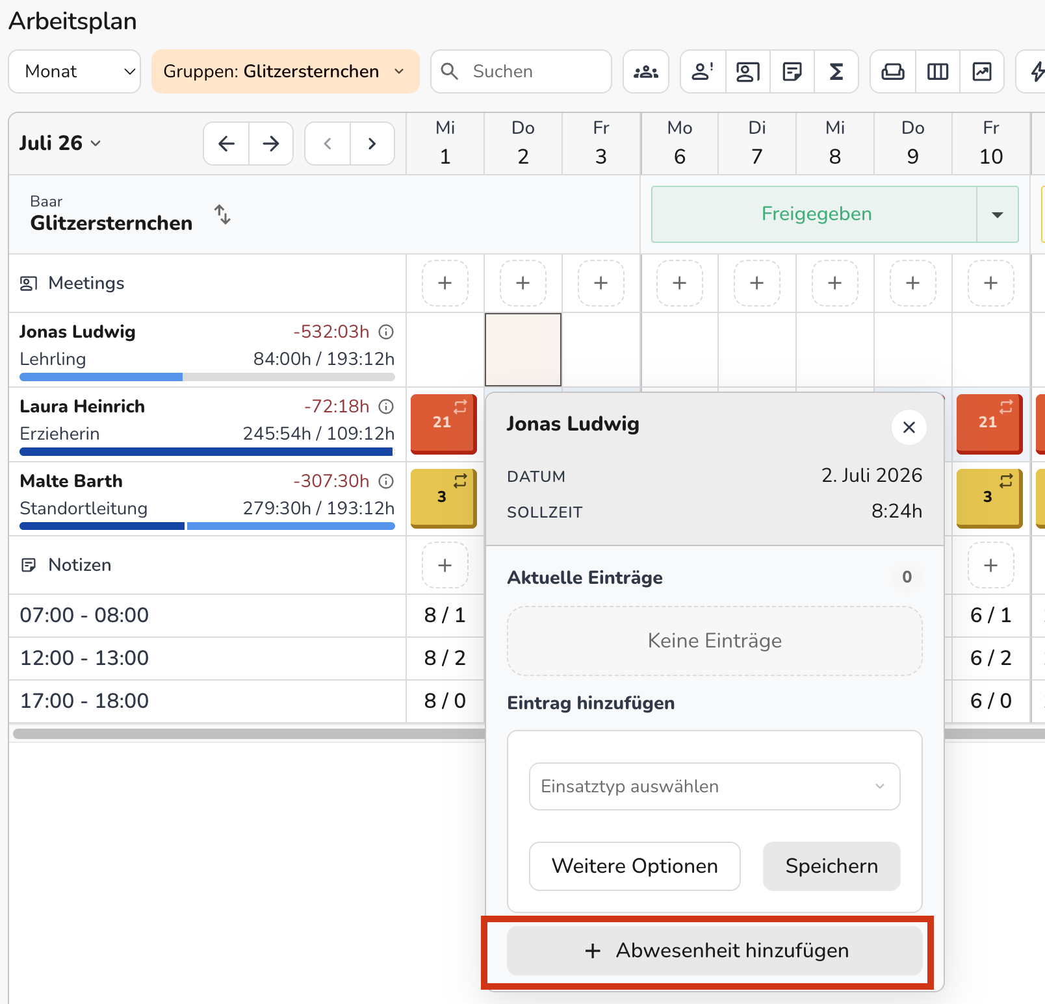Viewport: 1045px width, 1004px height.
Task: Add a note on Mi 1
Action: pyautogui.click(x=445, y=565)
